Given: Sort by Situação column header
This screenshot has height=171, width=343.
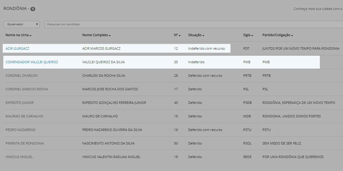Looking at the screenshot, I should click(x=196, y=35).
